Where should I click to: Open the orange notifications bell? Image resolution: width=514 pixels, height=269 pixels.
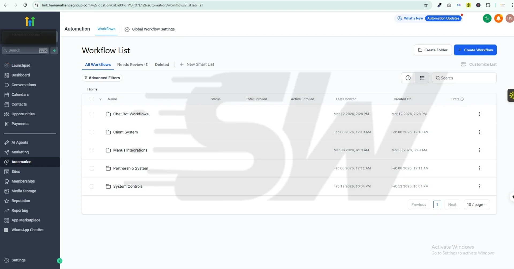click(498, 18)
